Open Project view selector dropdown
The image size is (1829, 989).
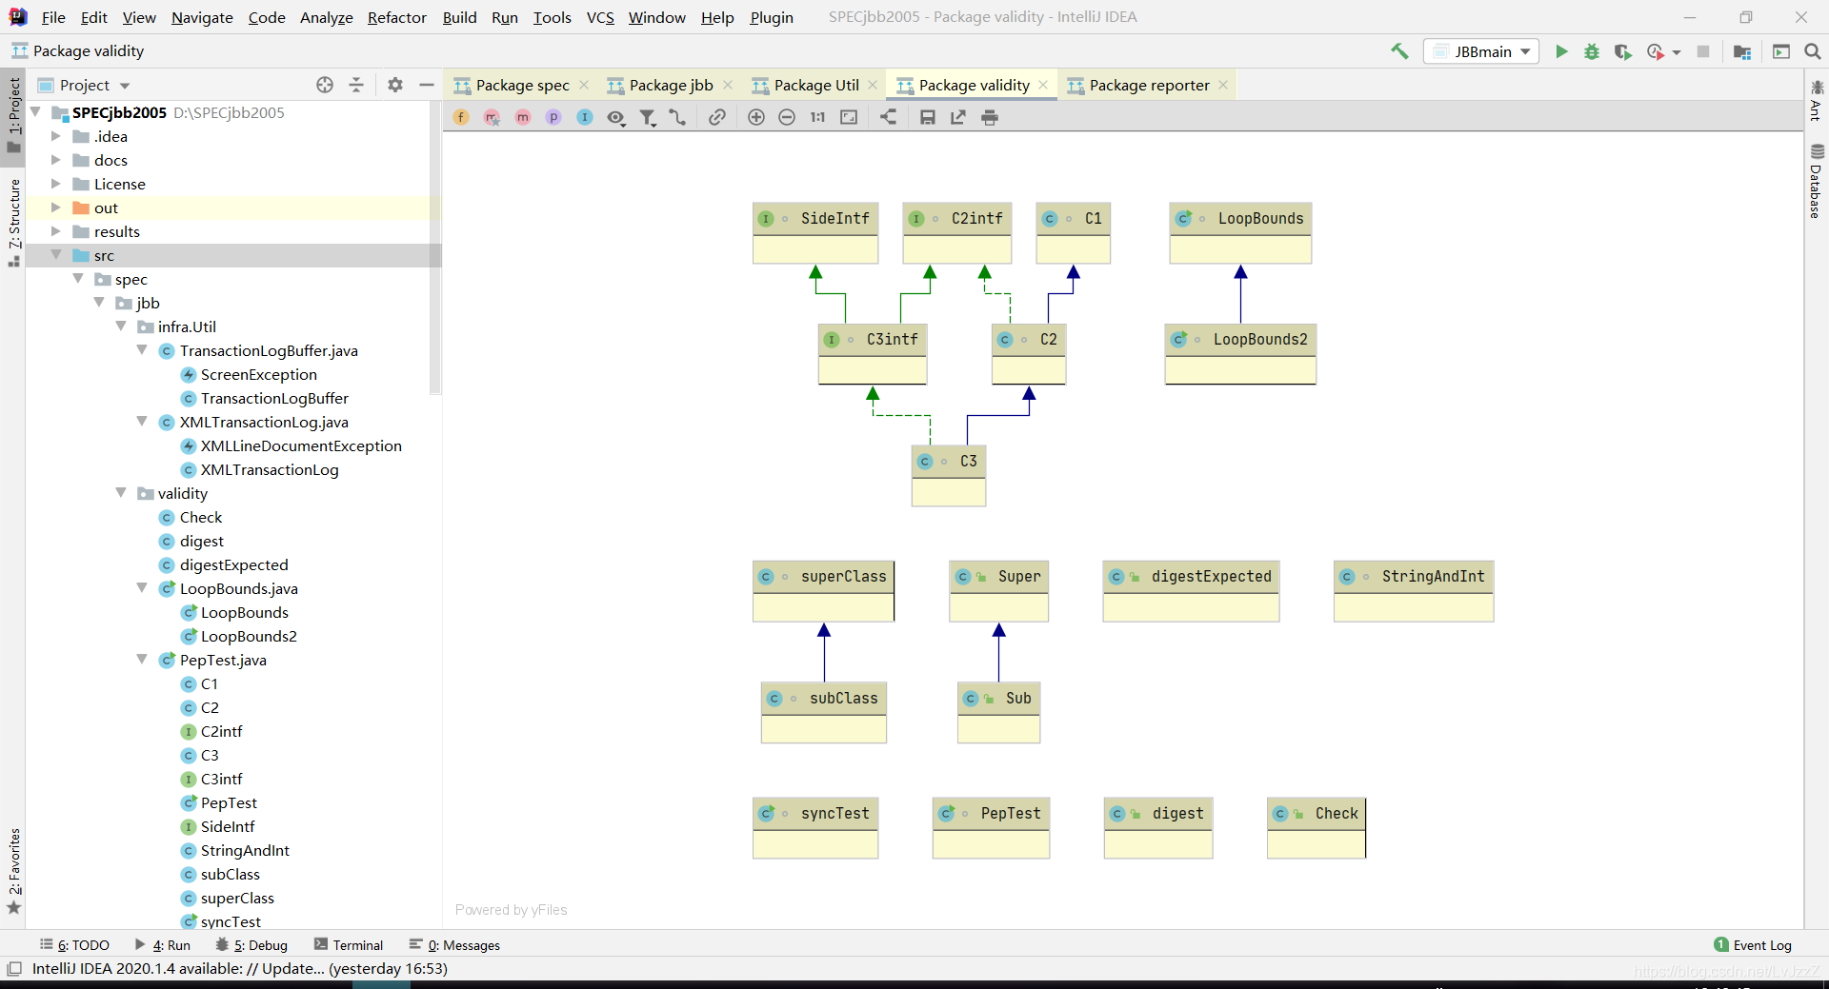click(84, 85)
